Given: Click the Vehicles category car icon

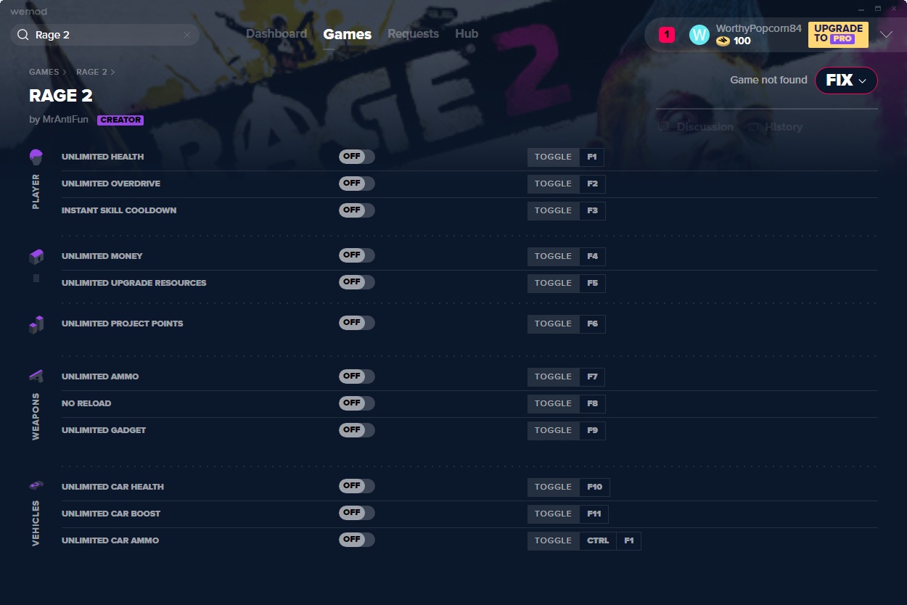Looking at the screenshot, I should click(x=36, y=485).
